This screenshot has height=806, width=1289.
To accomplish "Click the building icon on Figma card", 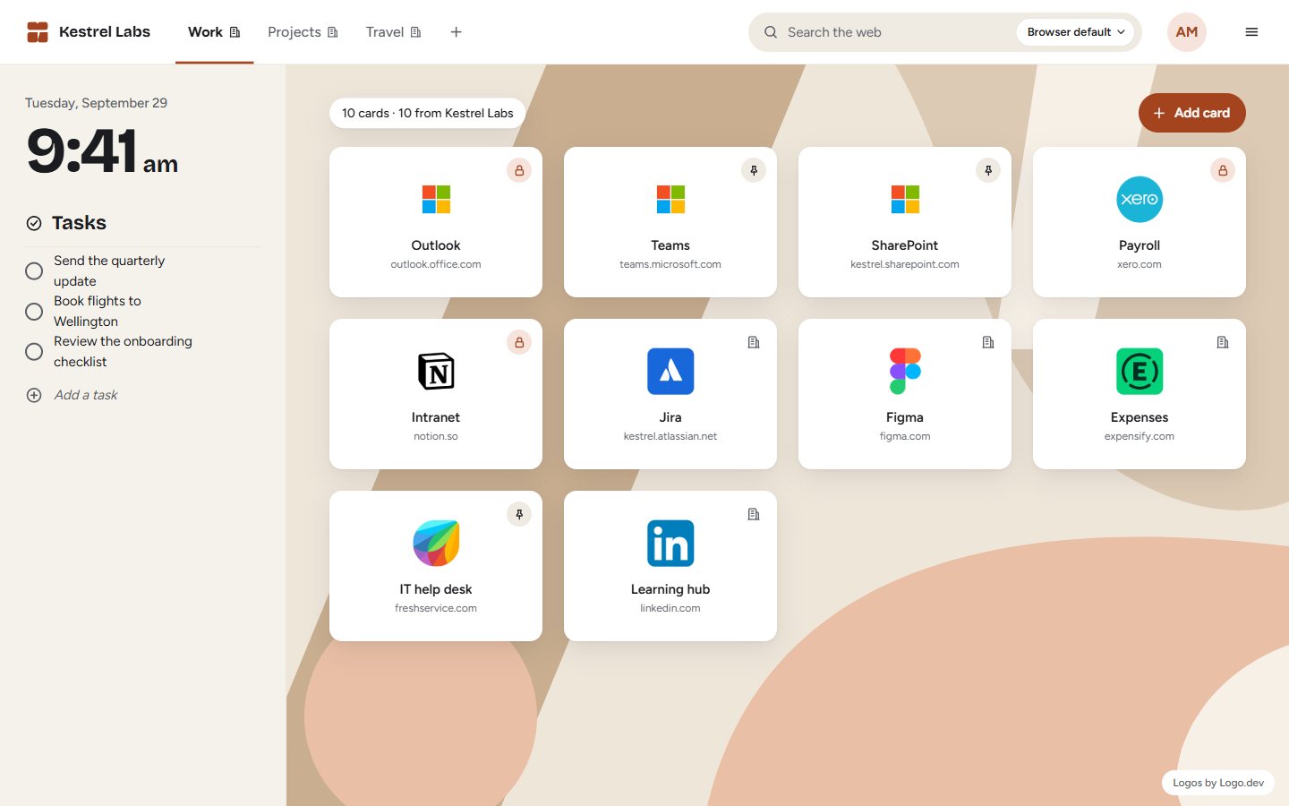I will tap(988, 342).
